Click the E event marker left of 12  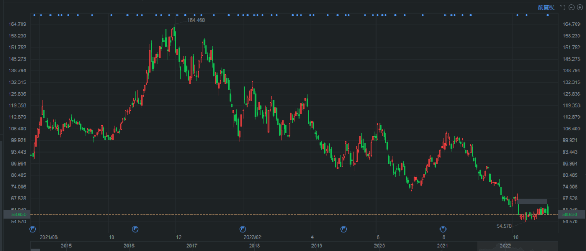pyautogui.click(x=136, y=229)
